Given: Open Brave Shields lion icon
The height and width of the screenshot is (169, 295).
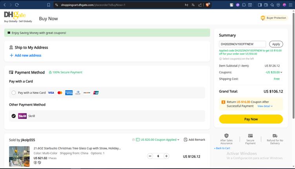Looking at the screenshot, I should 208,5.
